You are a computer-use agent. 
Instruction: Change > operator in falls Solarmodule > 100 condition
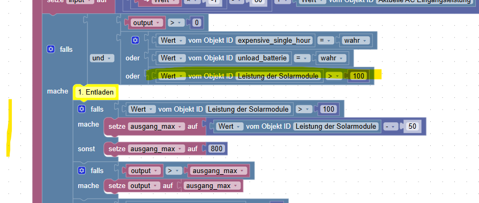point(304,109)
